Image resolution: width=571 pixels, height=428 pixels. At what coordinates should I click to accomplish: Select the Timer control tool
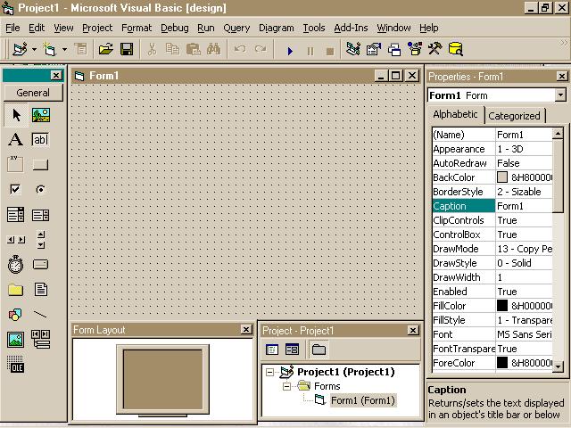pos(16,264)
